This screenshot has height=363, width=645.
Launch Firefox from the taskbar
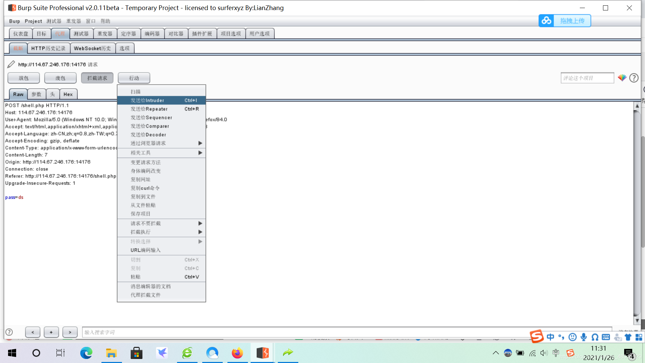(237, 353)
